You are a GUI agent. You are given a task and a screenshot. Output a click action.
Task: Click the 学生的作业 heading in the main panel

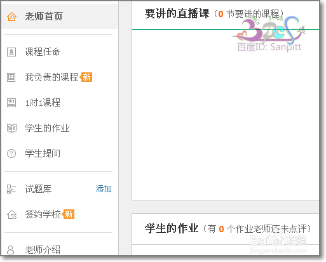pyautogui.click(x=172, y=228)
